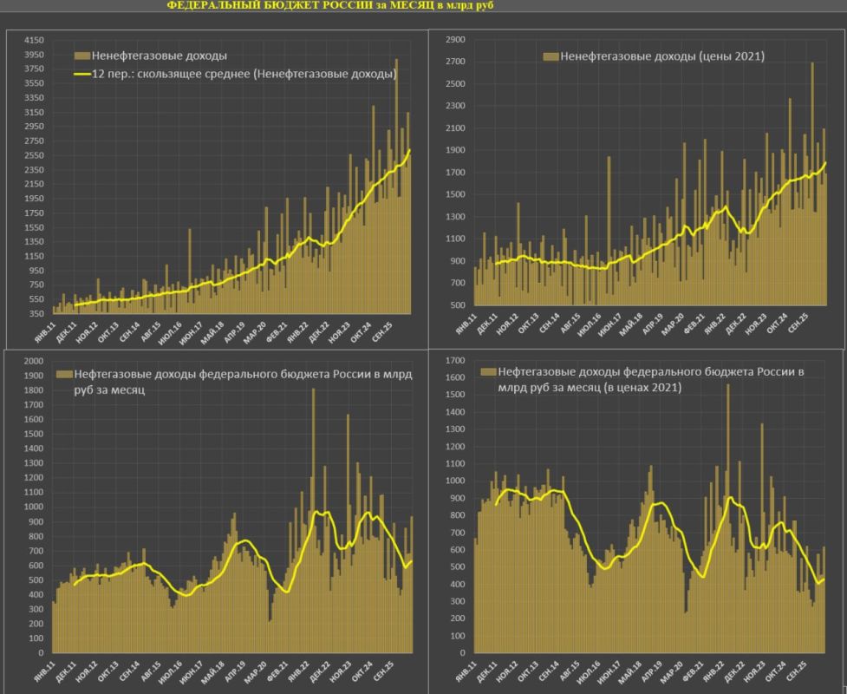The image size is (847, 694).
Task: Click x-axis label 'НОЯ.12' under 'руб за месяц' oil-gas chart
Action: click(87, 671)
